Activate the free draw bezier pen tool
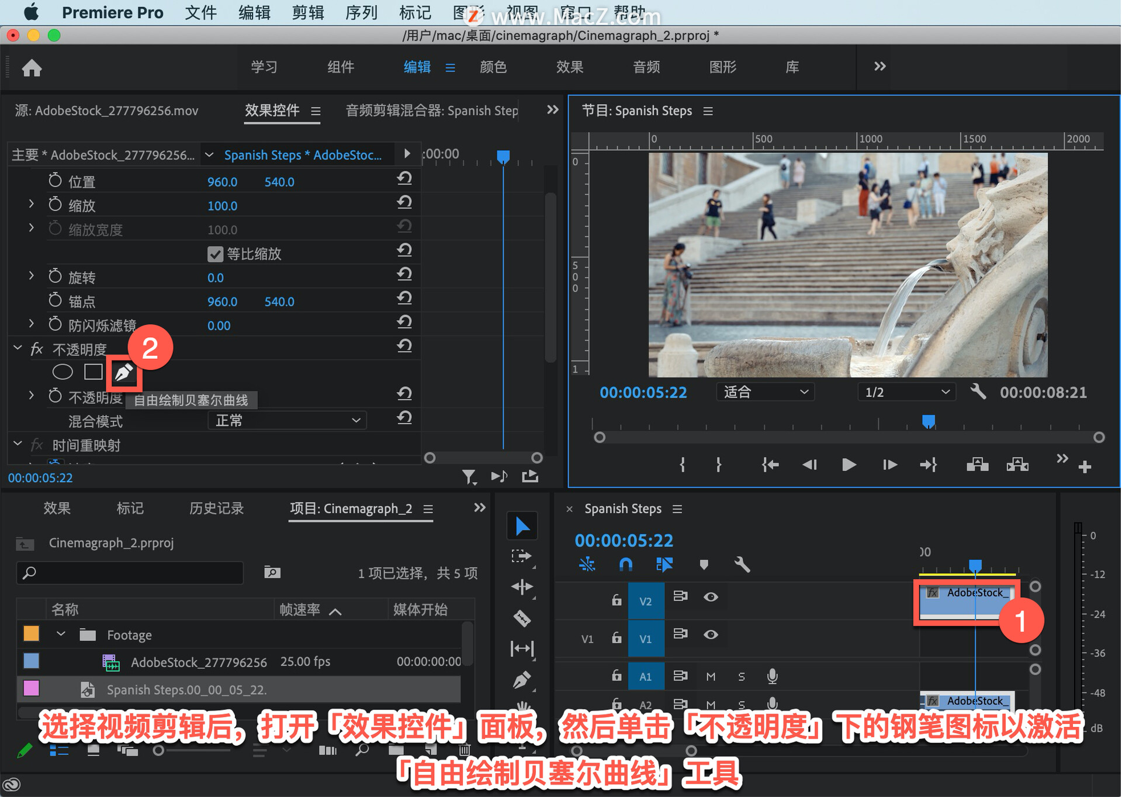 click(x=124, y=373)
